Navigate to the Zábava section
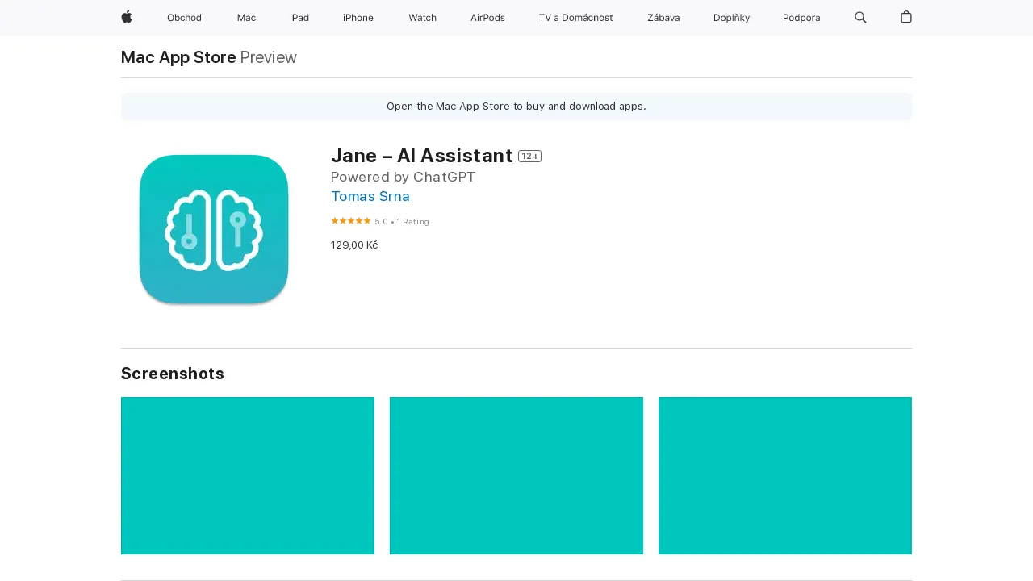This screenshot has width=1033, height=581. (663, 17)
